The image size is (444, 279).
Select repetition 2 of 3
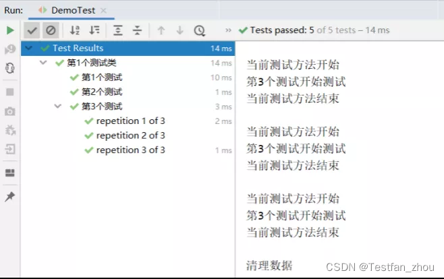pyautogui.click(x=130, y=135)
